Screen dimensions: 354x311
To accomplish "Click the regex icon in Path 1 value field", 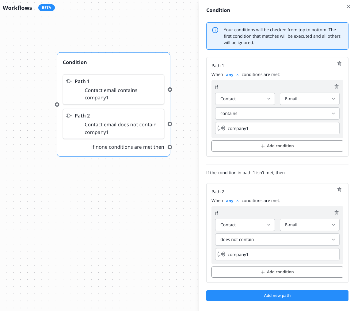I will [x=221, y=129].
